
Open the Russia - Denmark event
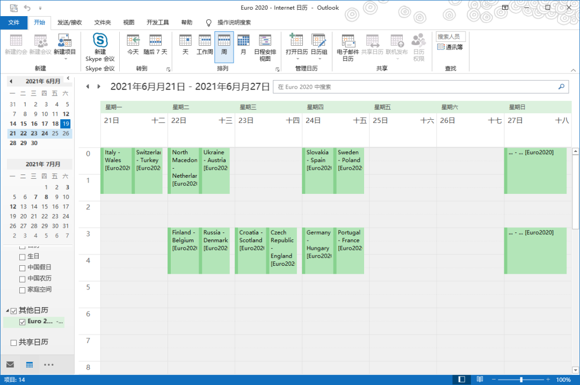(214, 251)
